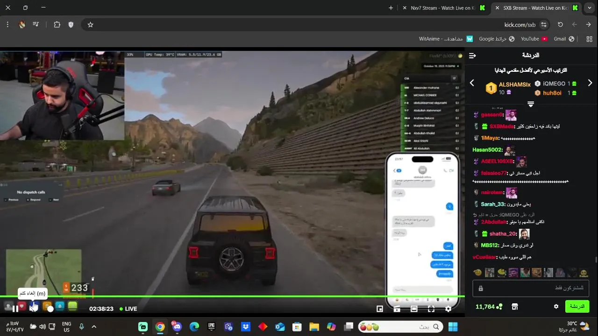Open Chrome three-dot menu
Viewport: 598px width, 336px height.
(7, 25)
